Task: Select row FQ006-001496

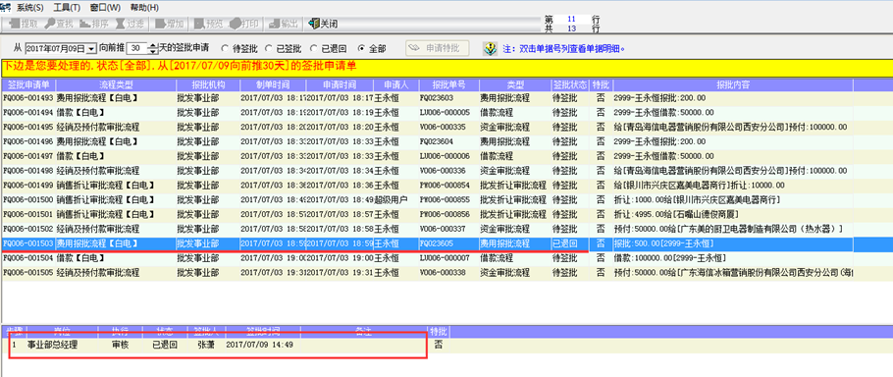Action: point(427,141)
